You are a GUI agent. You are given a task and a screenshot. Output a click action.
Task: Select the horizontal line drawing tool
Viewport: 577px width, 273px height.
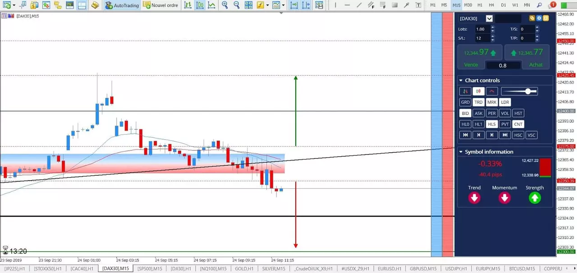(x=347, y=5)
